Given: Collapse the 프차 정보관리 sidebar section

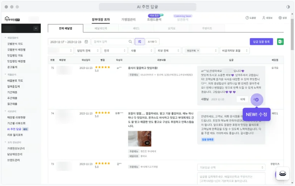Looking at the screenshot, I should 13,142.
